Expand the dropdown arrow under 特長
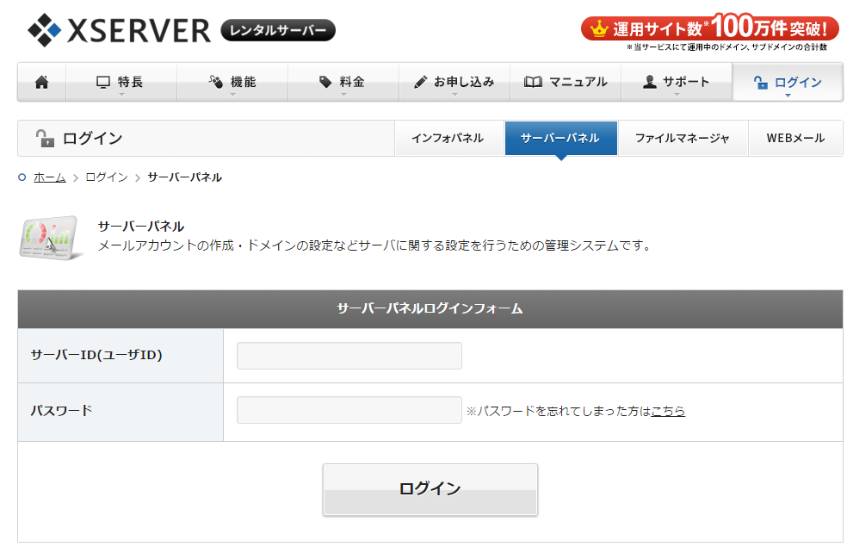This screenshot has width=847, height=553. pos(121,95)
